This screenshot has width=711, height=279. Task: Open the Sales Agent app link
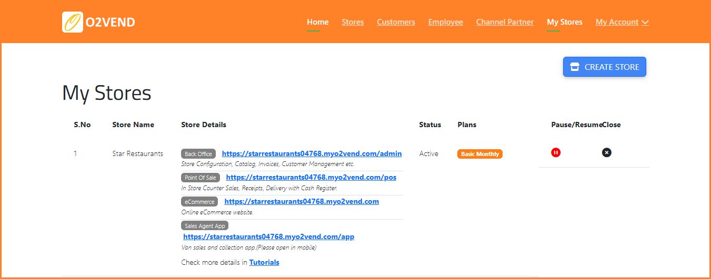click(268, 237)
